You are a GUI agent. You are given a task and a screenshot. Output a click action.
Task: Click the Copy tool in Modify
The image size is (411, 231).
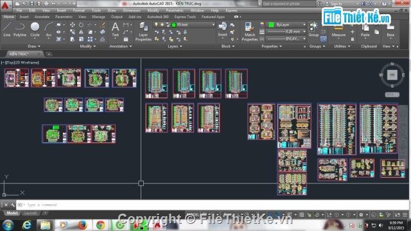[73, 32]
